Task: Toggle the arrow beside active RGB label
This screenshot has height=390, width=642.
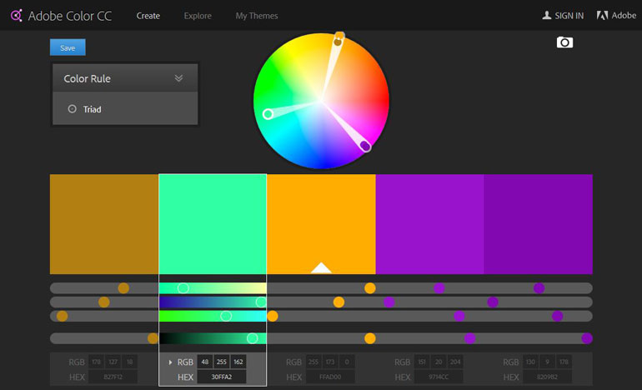Action: pos(170,362)
